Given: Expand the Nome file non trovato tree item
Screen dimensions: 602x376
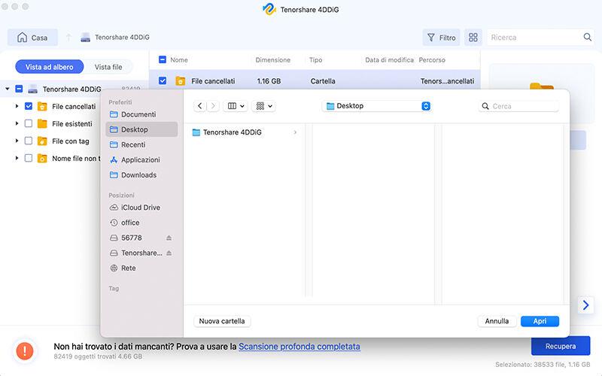Looking at the screenshot, I should click(x=17, y=158).
